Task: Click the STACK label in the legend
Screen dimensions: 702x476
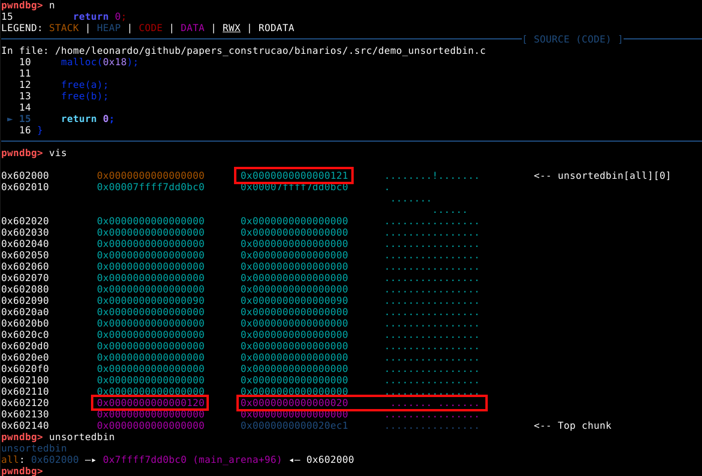Action: (64, 28)
